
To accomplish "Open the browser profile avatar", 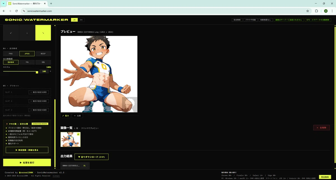I will (326, 11).
